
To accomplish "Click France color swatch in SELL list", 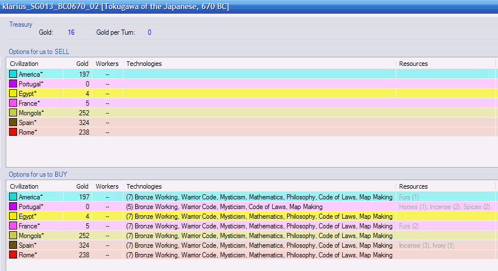I will pyautogui.click(x=13, y=103).
